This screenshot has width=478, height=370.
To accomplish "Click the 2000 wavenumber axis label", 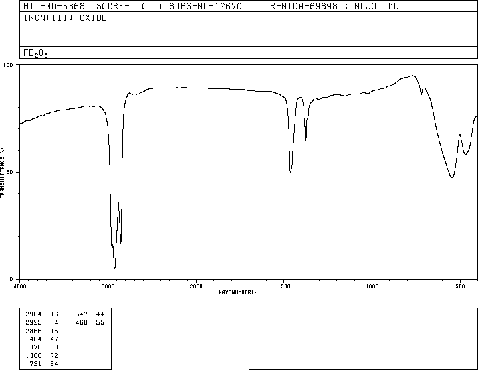I will point(196,286).
